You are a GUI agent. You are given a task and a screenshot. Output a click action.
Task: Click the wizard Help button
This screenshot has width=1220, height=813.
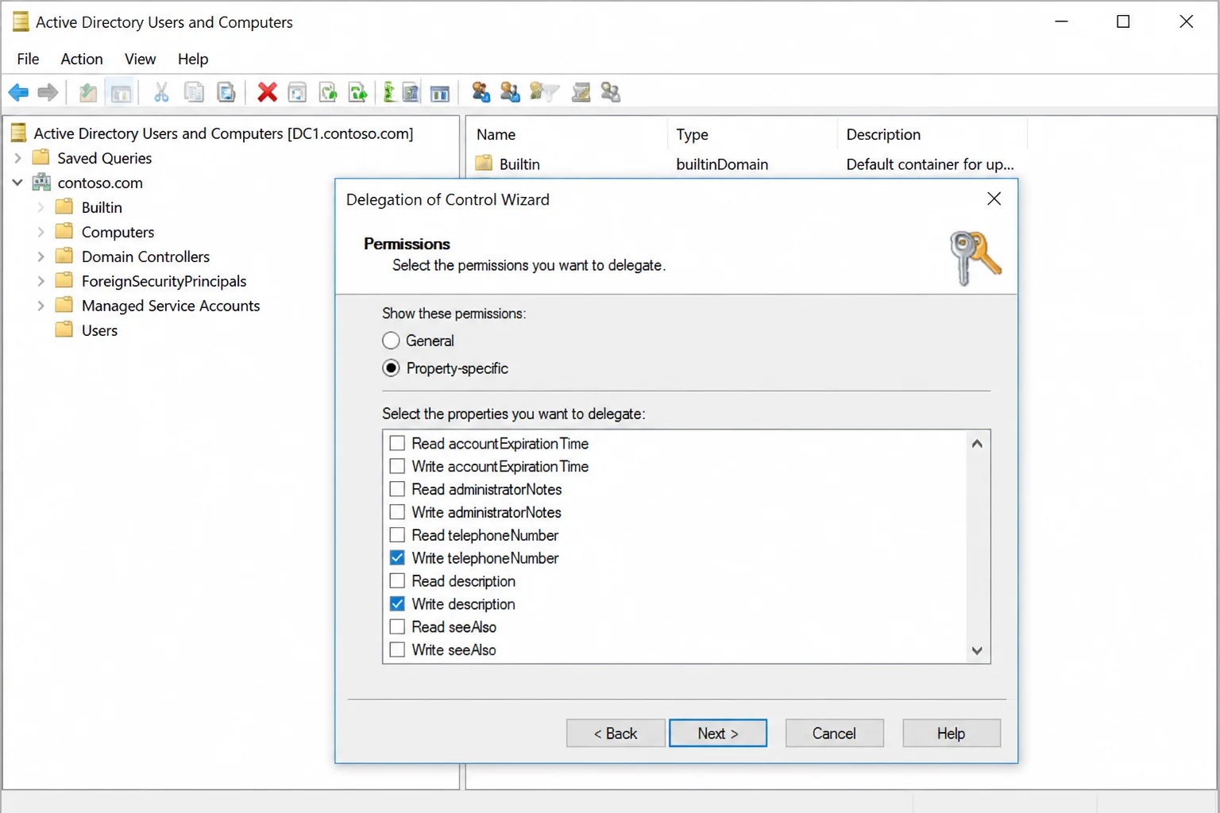tap(951, 734)
